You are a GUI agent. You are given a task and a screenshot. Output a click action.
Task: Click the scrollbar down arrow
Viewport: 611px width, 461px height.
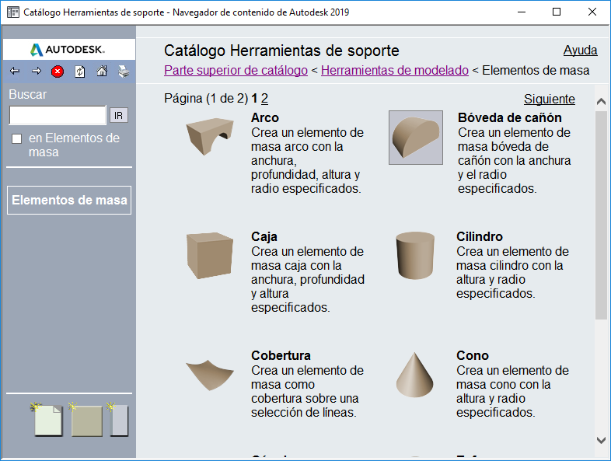click(601, 440)
